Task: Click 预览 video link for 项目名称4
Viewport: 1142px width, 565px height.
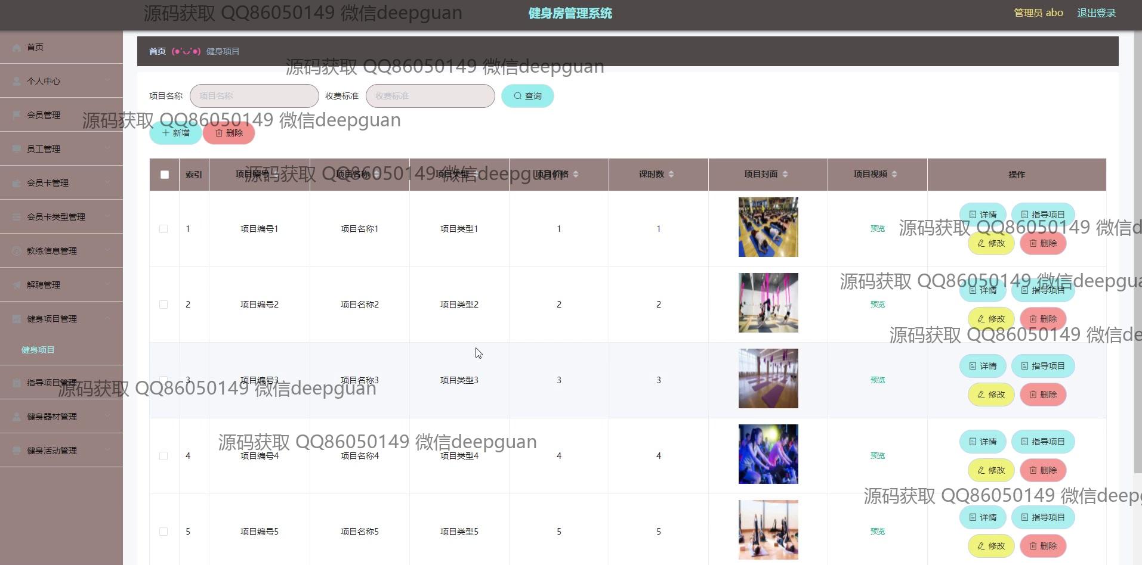Action: (x=878, y=456)
